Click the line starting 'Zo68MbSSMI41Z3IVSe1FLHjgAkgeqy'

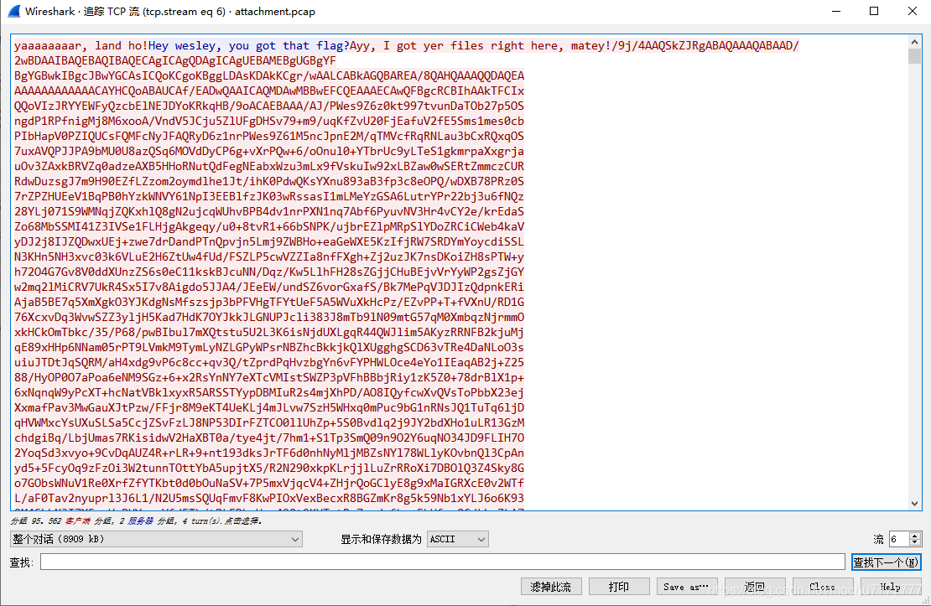coord(269,227)
